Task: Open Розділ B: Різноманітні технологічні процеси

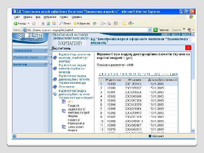Action: [76, 125]
